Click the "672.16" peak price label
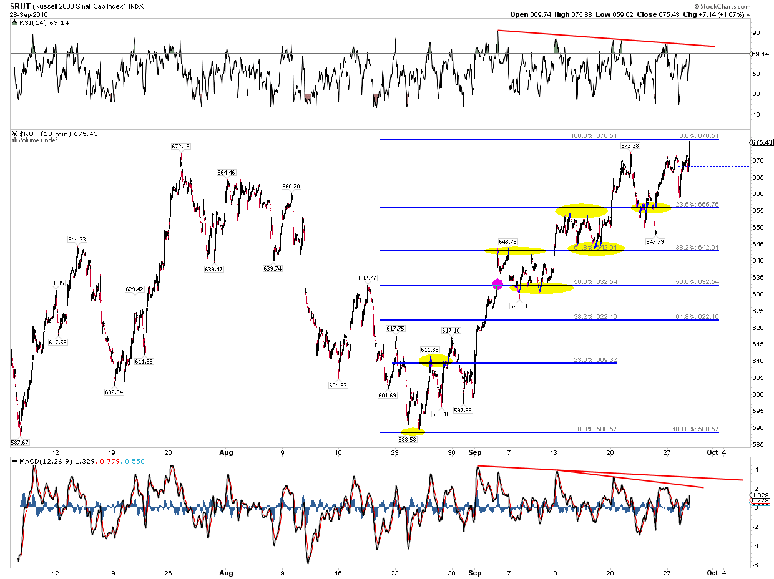This screenshot has height=579, width=774. coord(180,146)
